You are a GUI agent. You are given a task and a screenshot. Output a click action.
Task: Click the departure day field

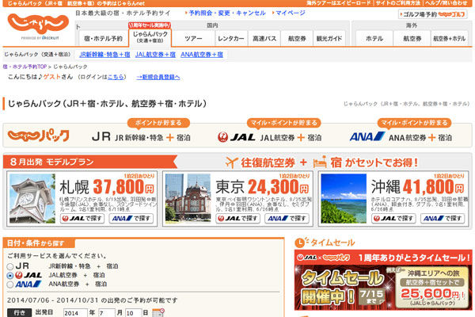(133, 313)
